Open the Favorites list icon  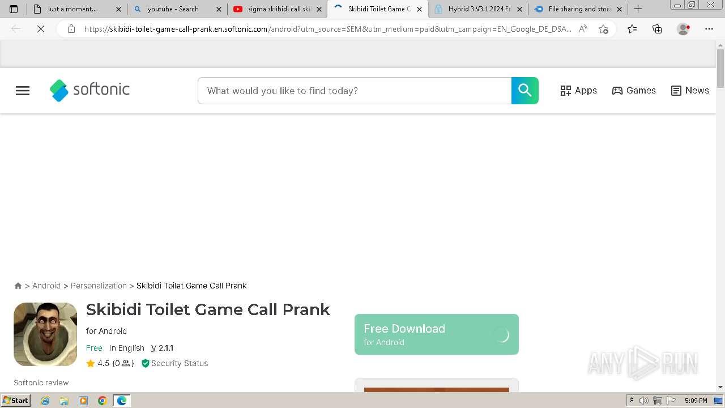click(632, 29)
